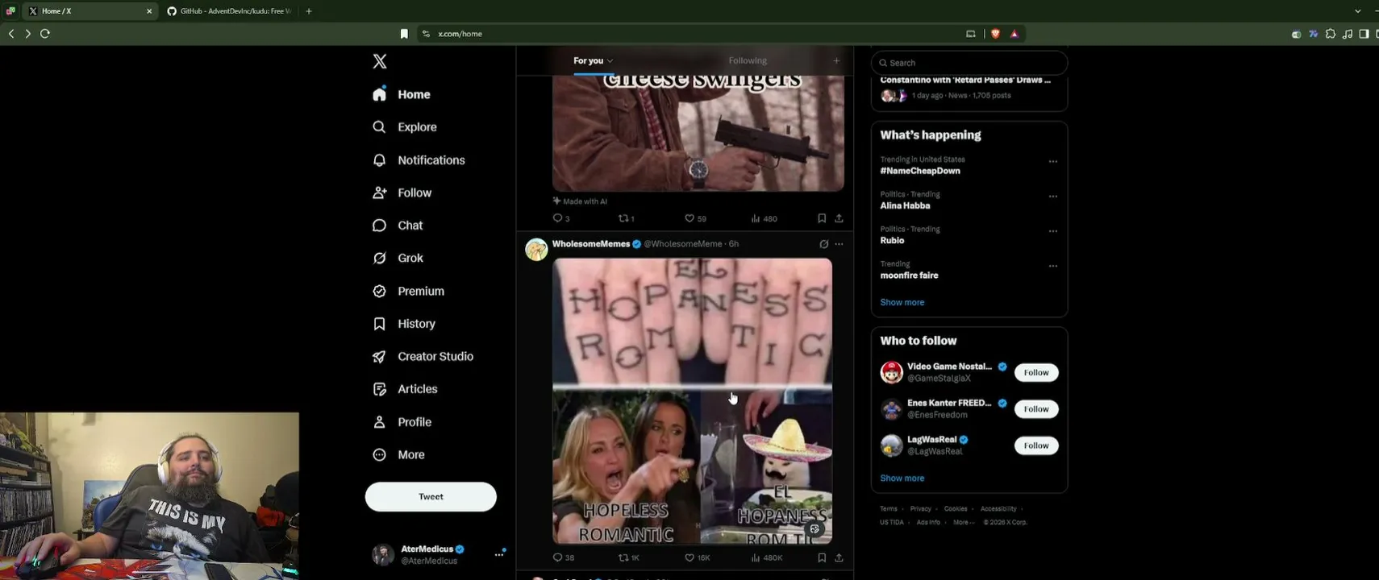
Task: View analytics showing 480K views
Action: coord(766,557)
